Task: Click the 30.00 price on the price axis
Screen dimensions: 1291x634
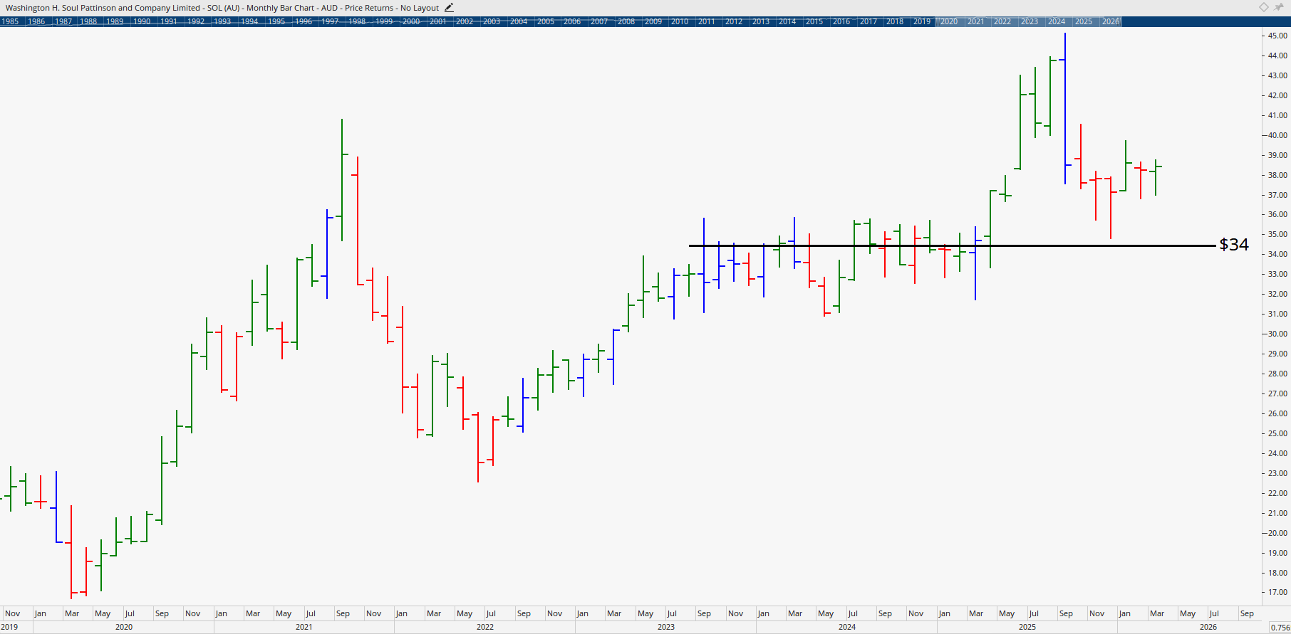Action: (x=1277, y=334)
